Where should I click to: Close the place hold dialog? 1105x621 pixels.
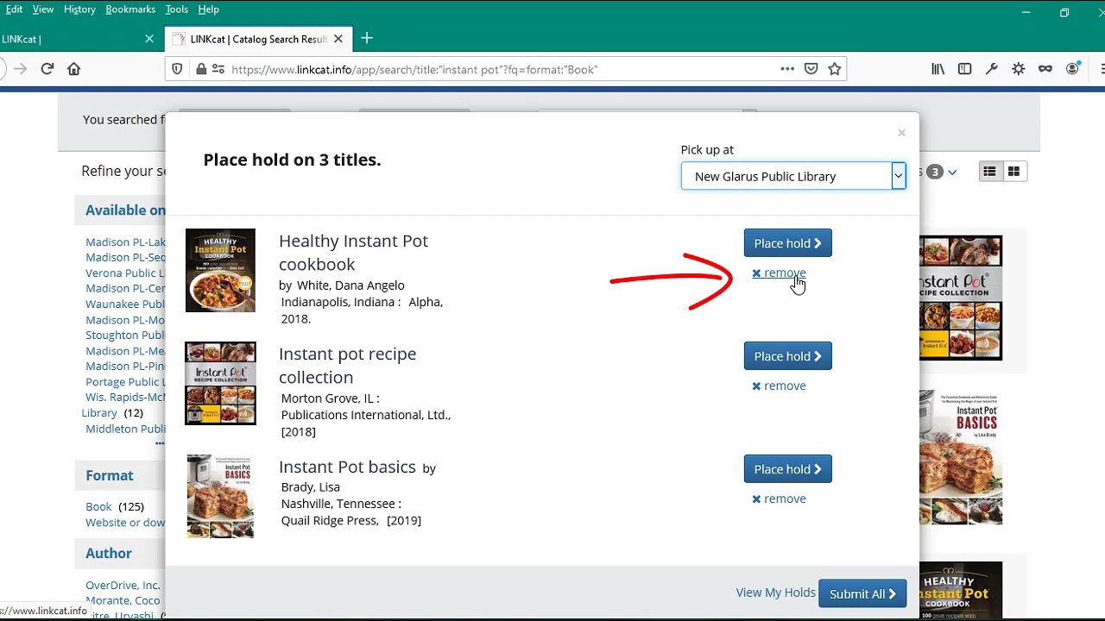pyautogui.click(x=901, y=133)
